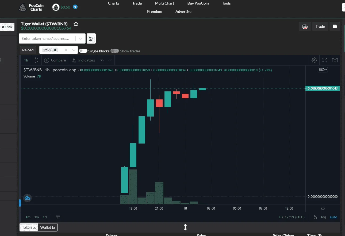Open the Indicators fx menu

(83, 60)
